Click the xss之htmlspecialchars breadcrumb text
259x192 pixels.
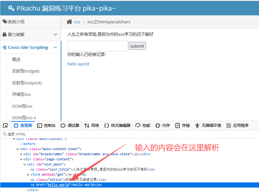click(x=109, y=22)
